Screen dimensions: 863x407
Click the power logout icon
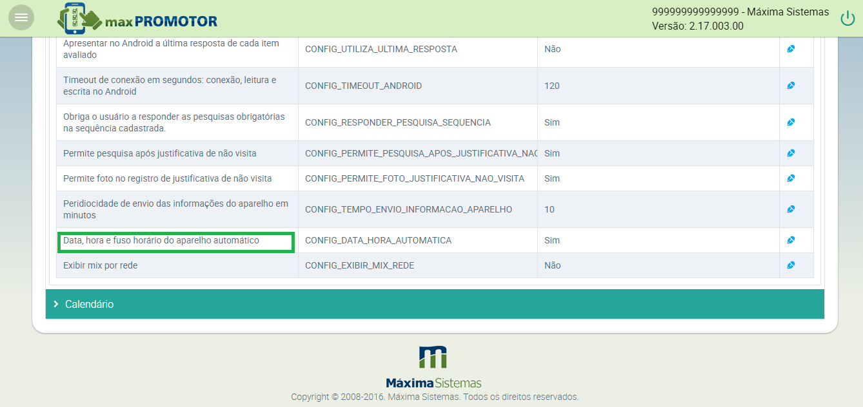848,19
